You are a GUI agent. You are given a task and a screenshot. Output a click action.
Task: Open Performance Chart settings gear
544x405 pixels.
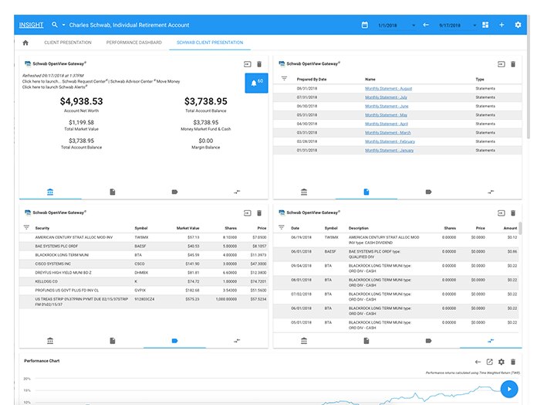tap(502, 362)
